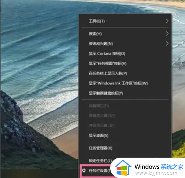Click the gear icon beside 任务栏设置

[84, 171]
